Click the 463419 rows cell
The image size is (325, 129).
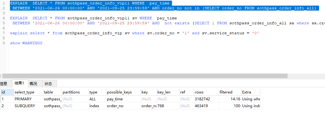click(207, 106)
